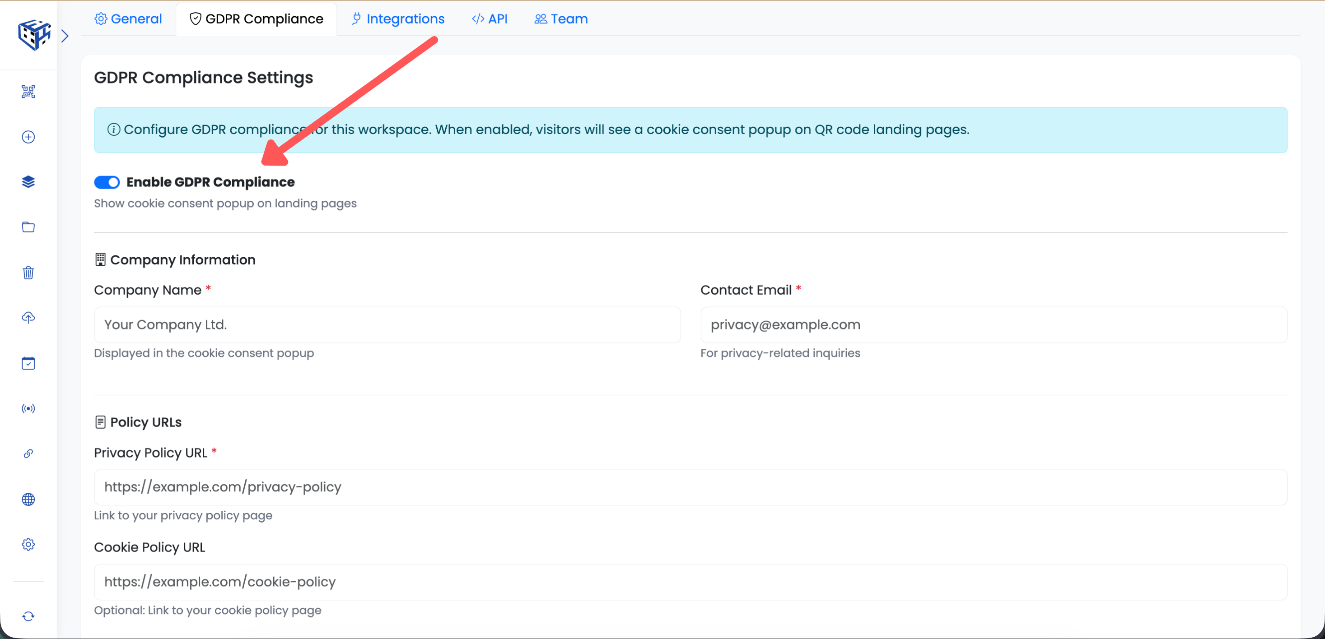
Task: Trigger the sync refresh icon at sidebar bottom
Action: click(x=28, y=616)
